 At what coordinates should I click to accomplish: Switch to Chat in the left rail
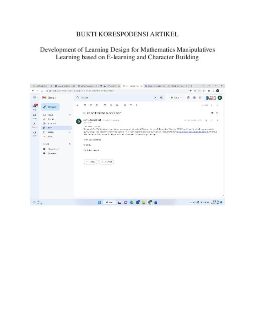pos(35,117)
